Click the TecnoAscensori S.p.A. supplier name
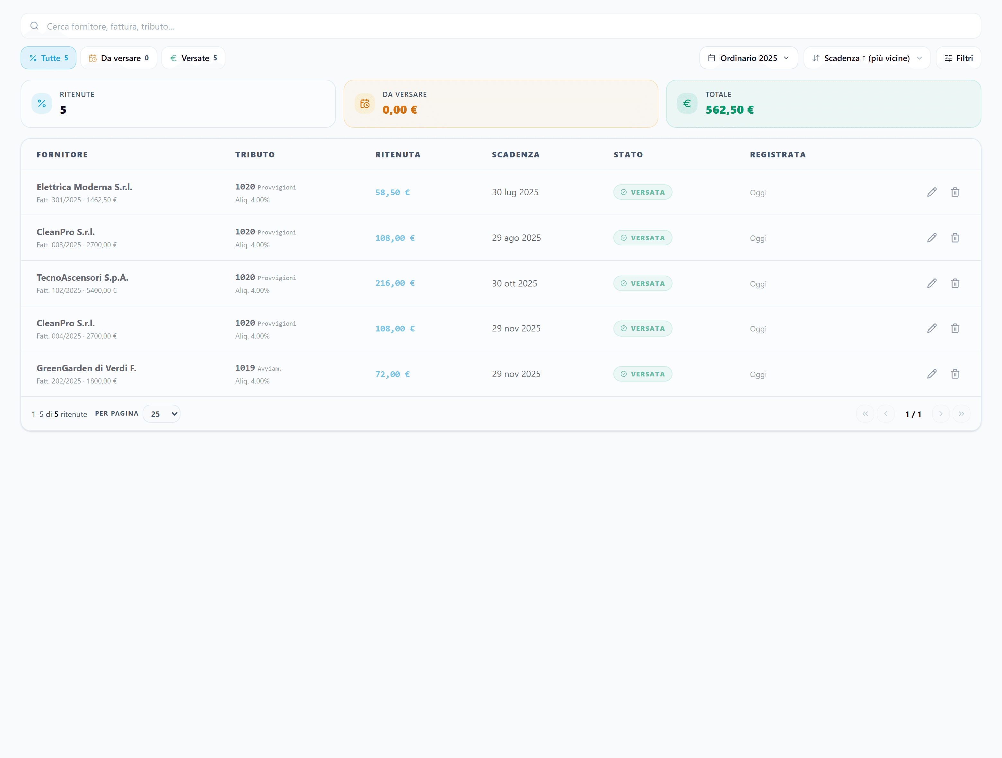Viewport: 1002px width, 758px height. pyautogui.click(x=83, y=278)
